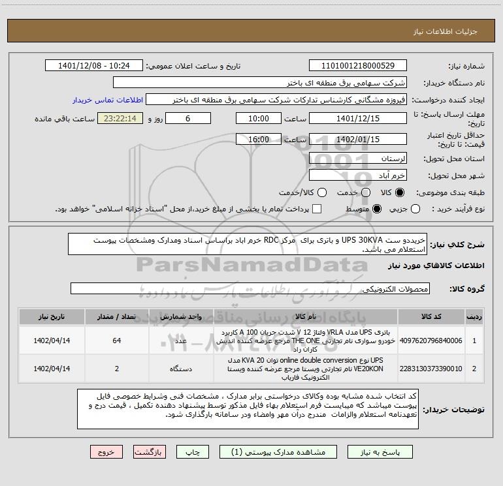503x486 pixels.
Task: Click the اطلاعات کالاهای مورد نیاز heading
Action: tap(436, 266)
